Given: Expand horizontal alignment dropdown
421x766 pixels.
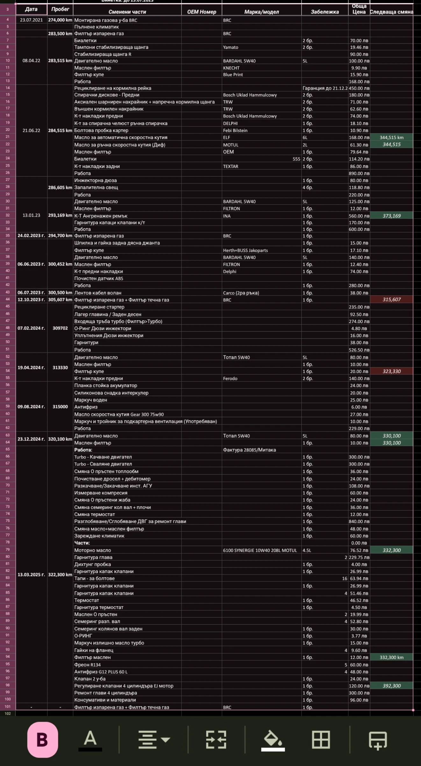Looking at the screenshot, I should [x=154, y=740].
